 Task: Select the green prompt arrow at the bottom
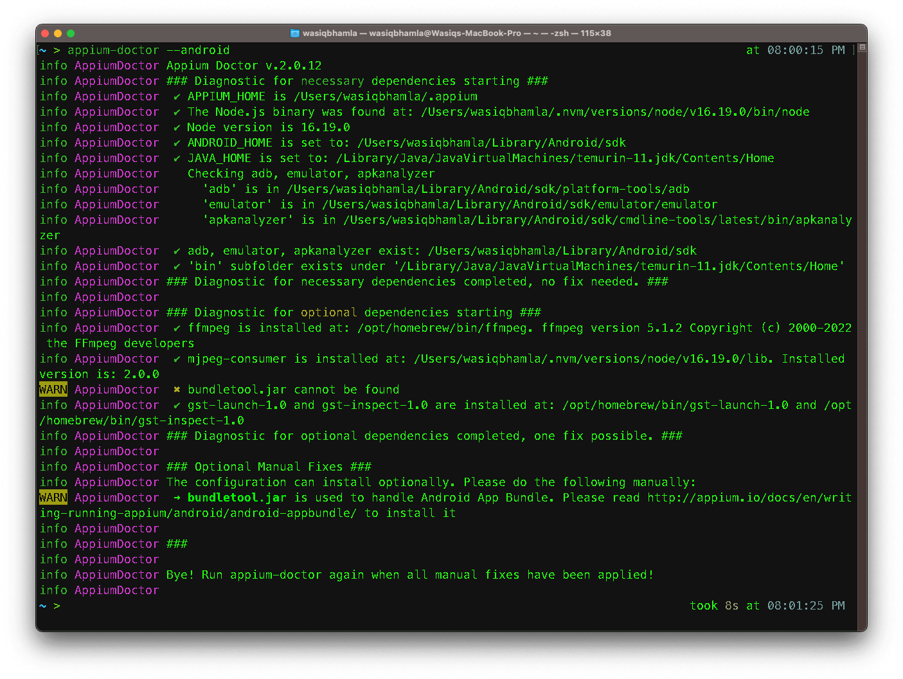click(57, 605)
